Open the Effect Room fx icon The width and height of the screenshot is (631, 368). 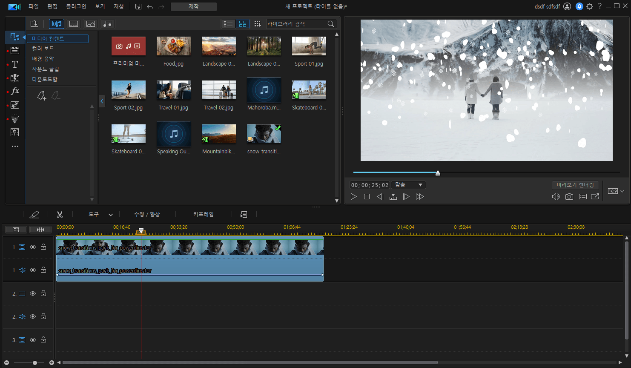15,91
